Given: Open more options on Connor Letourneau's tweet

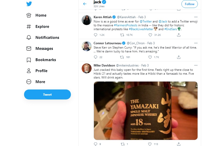Looking at the screenshot, I should [x=196, y=43].
